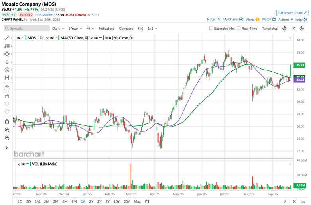311x205 pixels.
Task: Collapse the volume pane chevron
Action: tap(290, 164)
